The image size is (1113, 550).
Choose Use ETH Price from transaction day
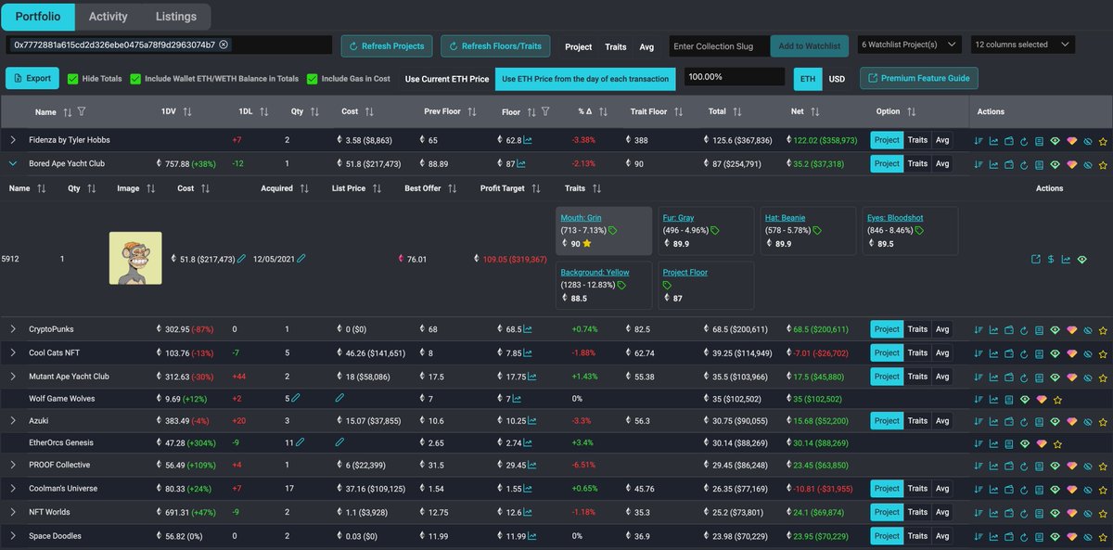tap(585, 79)
